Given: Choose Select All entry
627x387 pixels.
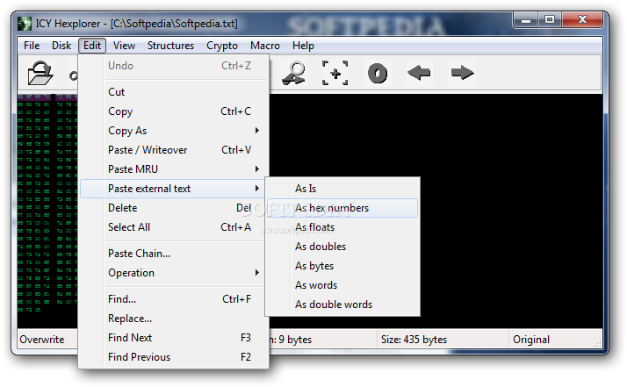Looking at the screenshot, I should (173, 227).
